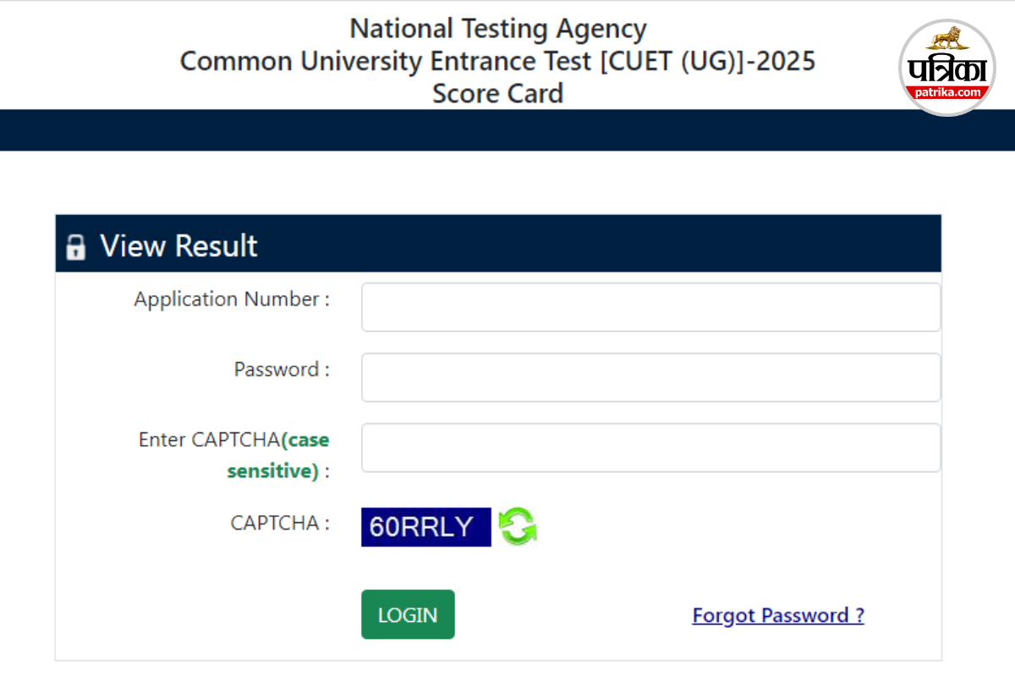1015x677 pixels.
Task: Click the red patrika.com label in logo
Action: pos(947,92)
